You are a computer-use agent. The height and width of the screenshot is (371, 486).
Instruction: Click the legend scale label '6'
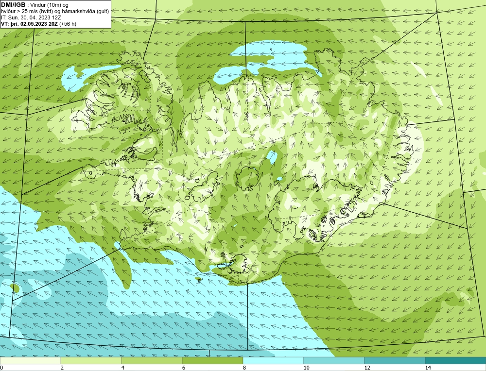tap(184, 368)
